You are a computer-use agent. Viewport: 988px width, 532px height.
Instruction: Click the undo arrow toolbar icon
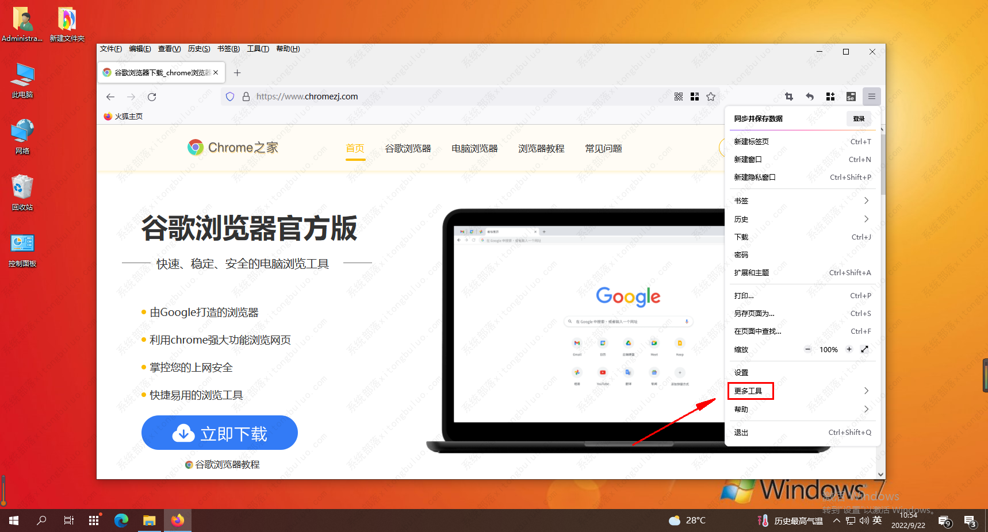(810, 97)
